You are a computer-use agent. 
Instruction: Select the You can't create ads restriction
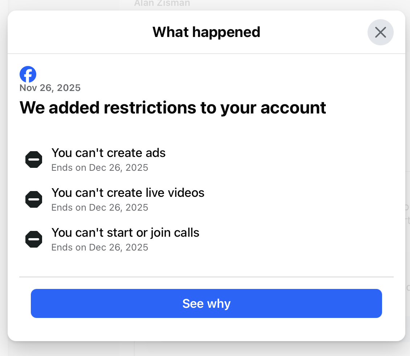[x=108, y=153]
